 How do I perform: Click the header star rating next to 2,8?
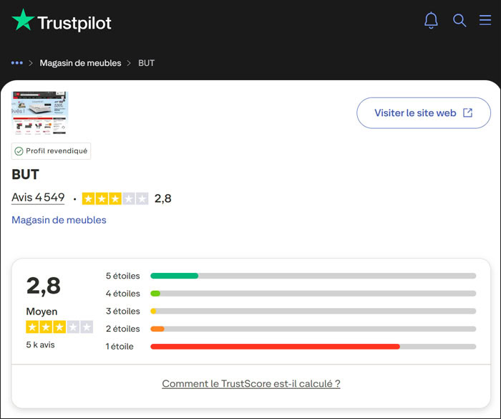point(115,198)
